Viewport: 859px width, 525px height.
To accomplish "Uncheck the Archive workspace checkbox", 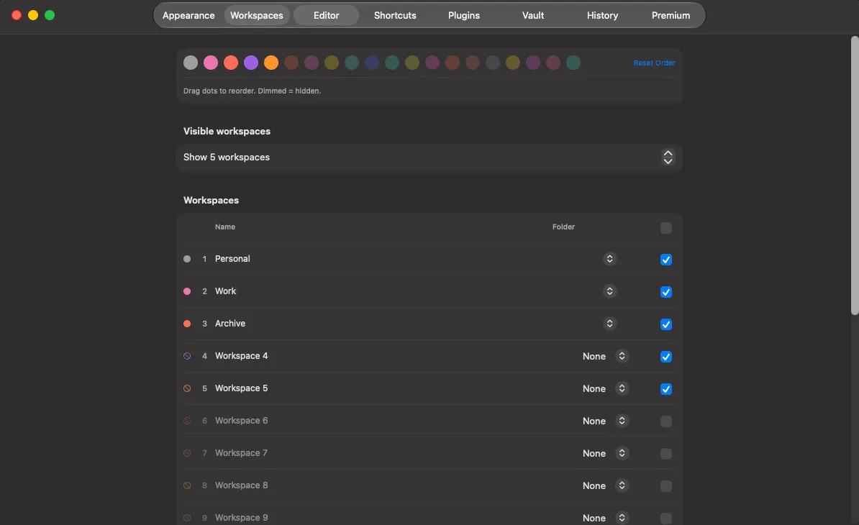I will 665,324.
